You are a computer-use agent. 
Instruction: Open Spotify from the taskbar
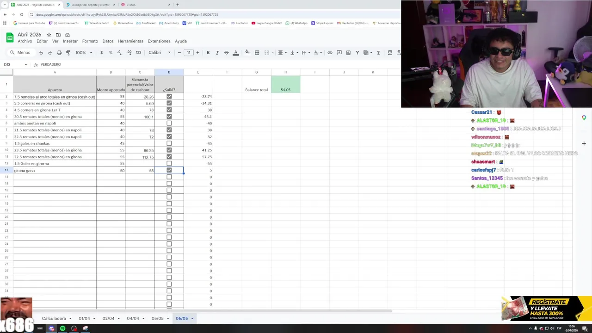click(62, 328)
